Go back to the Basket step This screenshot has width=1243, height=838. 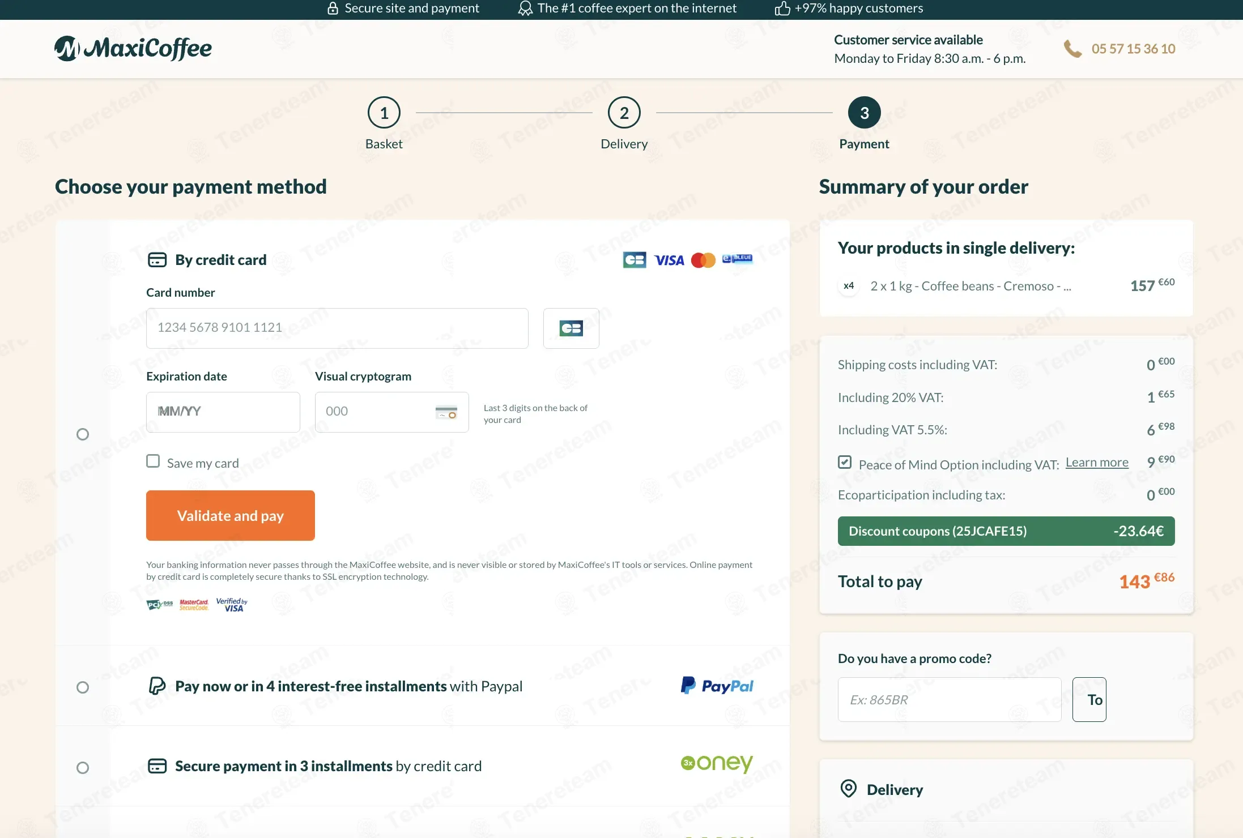(384, 113)
